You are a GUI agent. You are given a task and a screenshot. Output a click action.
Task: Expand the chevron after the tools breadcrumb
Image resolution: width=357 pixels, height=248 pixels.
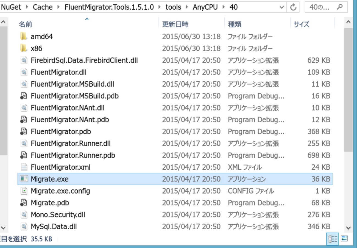pos(186,7)
